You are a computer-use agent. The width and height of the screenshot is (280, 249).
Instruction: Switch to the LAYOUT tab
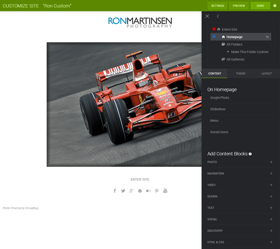click(x=266, y=74)
